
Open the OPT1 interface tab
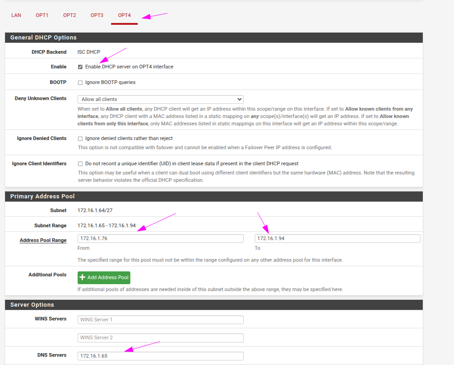(42, 16)
